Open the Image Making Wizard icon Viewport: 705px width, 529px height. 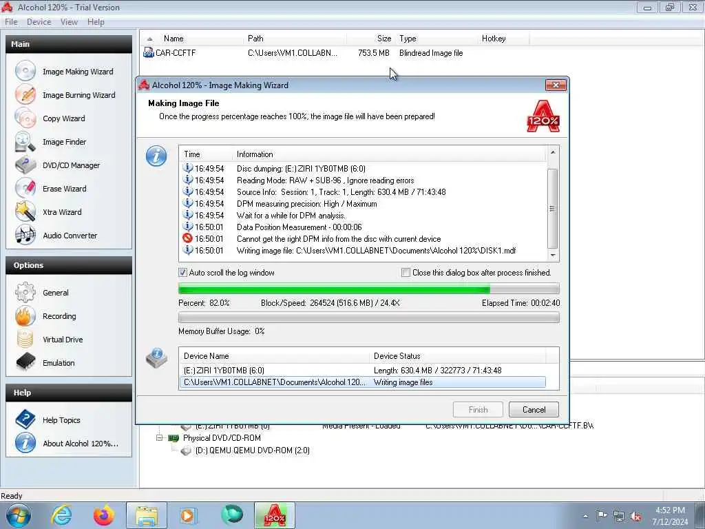(x=25, y=71)
